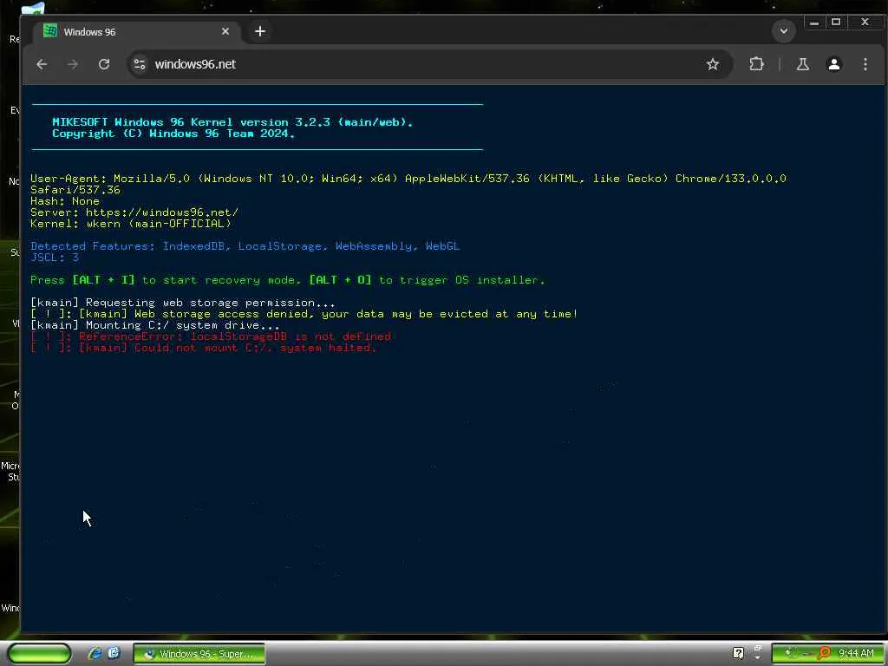Click the [ALT + I] recovery mode text

click(104, 280)
